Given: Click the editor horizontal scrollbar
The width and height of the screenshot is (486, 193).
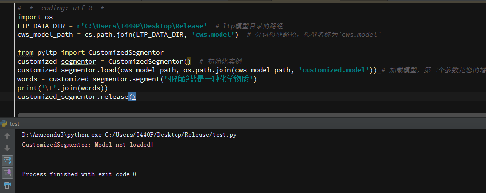Looking at the screenshot, I should point(252,115).
